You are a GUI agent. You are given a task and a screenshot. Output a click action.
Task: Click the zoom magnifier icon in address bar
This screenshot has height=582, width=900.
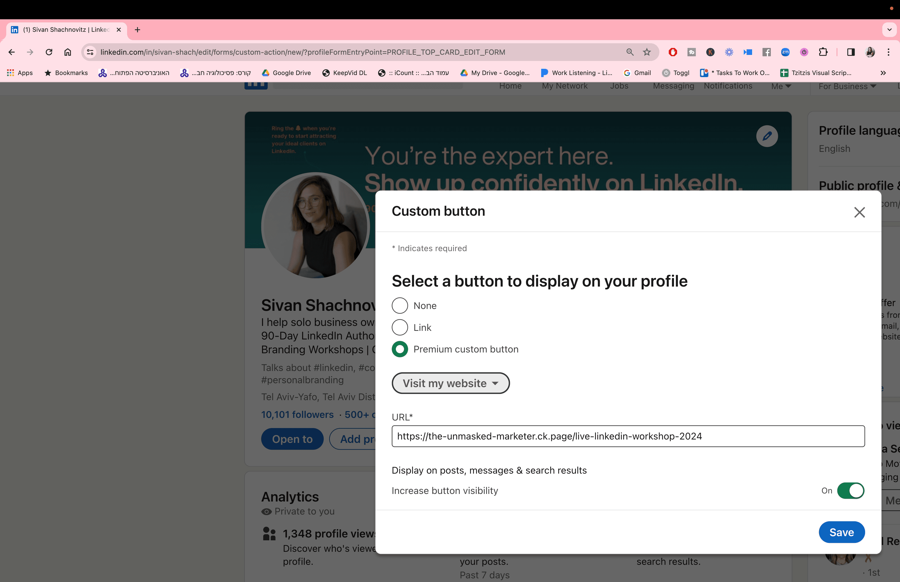tap(630, 52)
